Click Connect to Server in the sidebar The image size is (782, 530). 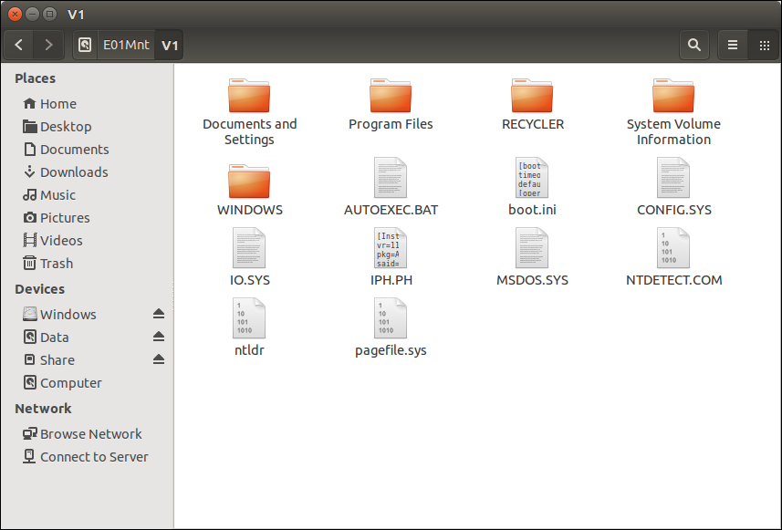(88, 457)
